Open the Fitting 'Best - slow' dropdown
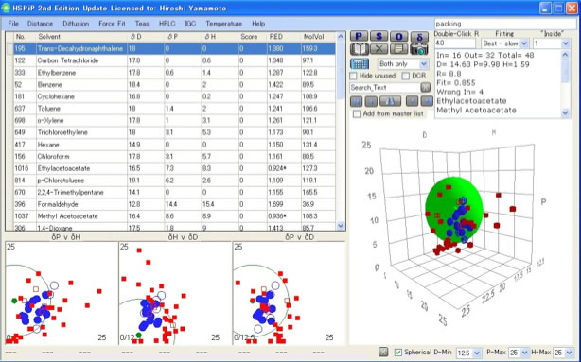The width and height of the screenshot is (581, 362). [504, 43]
